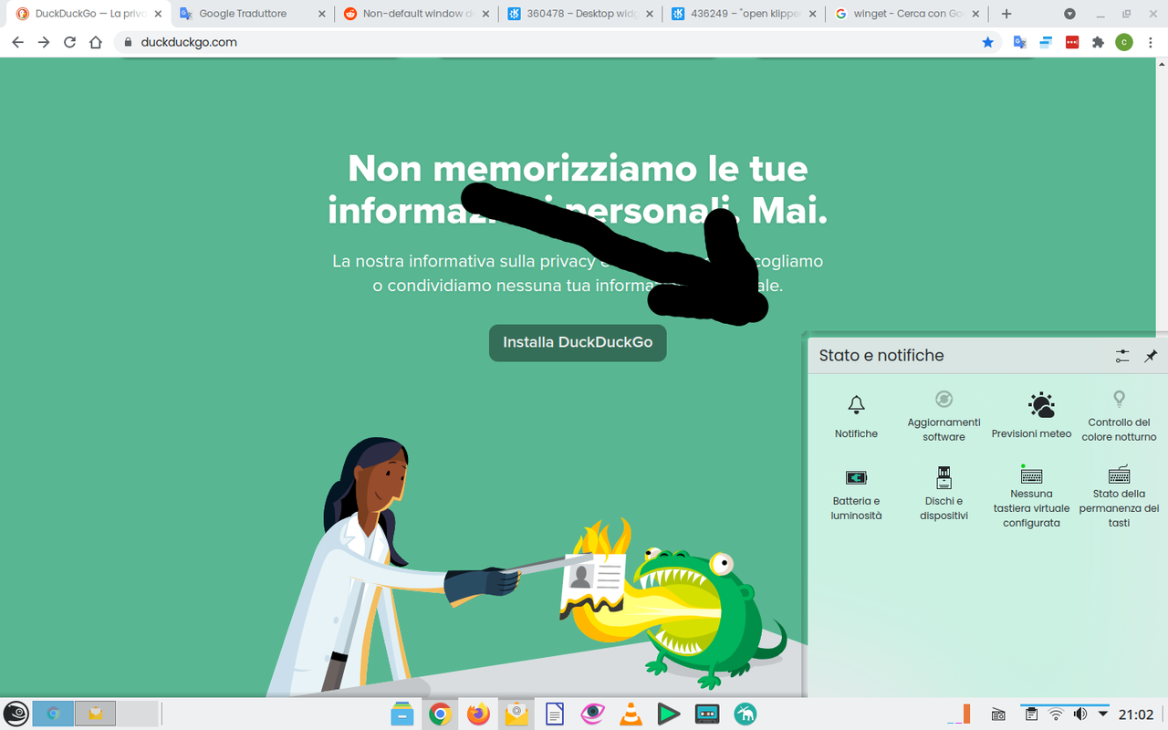1168x730 pixels.
Task: Open Google Translate extension
Action: 1020,42
